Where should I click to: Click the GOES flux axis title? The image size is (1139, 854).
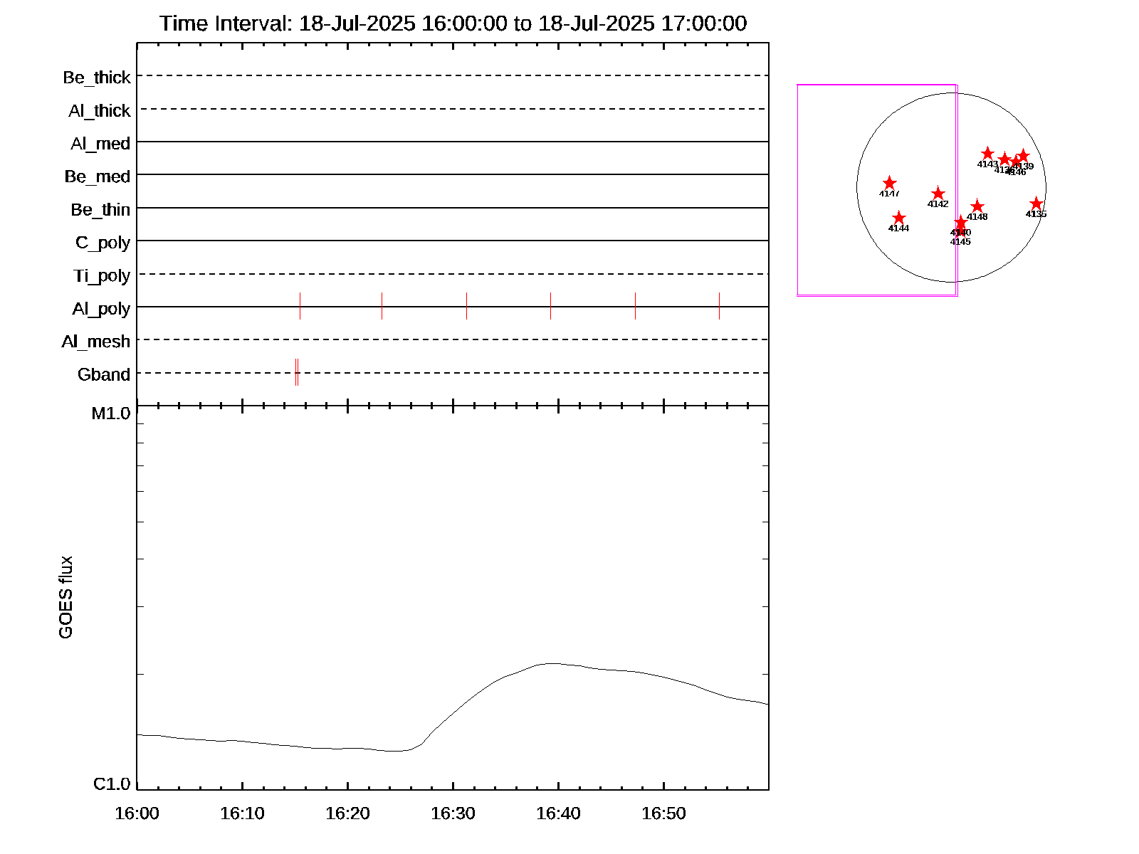[65, 598]
